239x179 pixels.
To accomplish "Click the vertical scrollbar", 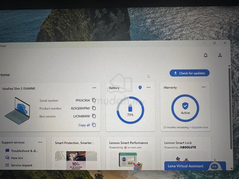I will click(231, 109).
